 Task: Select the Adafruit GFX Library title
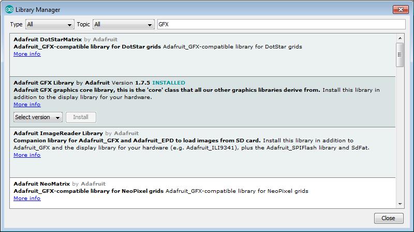[44, 83]
